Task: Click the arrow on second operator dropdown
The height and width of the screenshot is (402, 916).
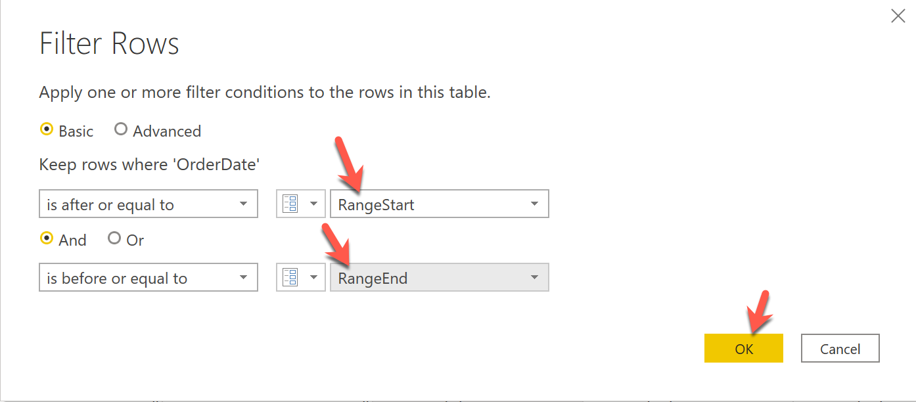Action: pos(243,278)
